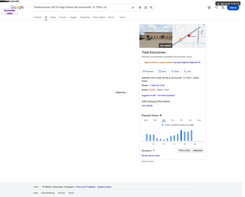Call Total Soluciones
245x197 pixels.
click(x=187, y=72)
